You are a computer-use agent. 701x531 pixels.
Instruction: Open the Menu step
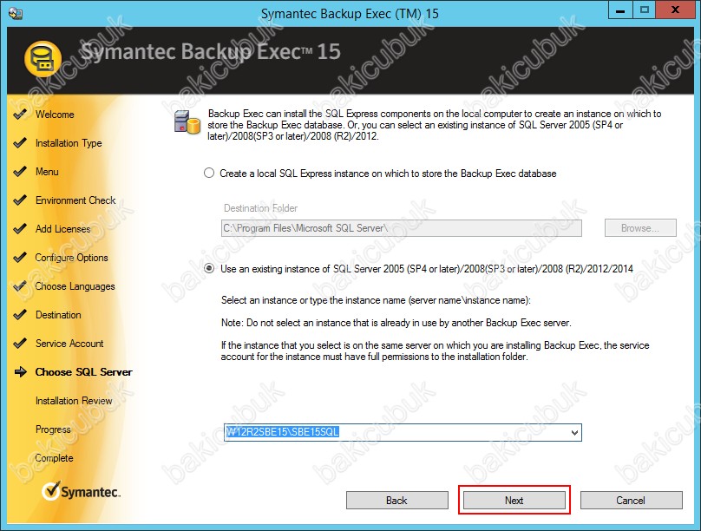coord(47,172)
